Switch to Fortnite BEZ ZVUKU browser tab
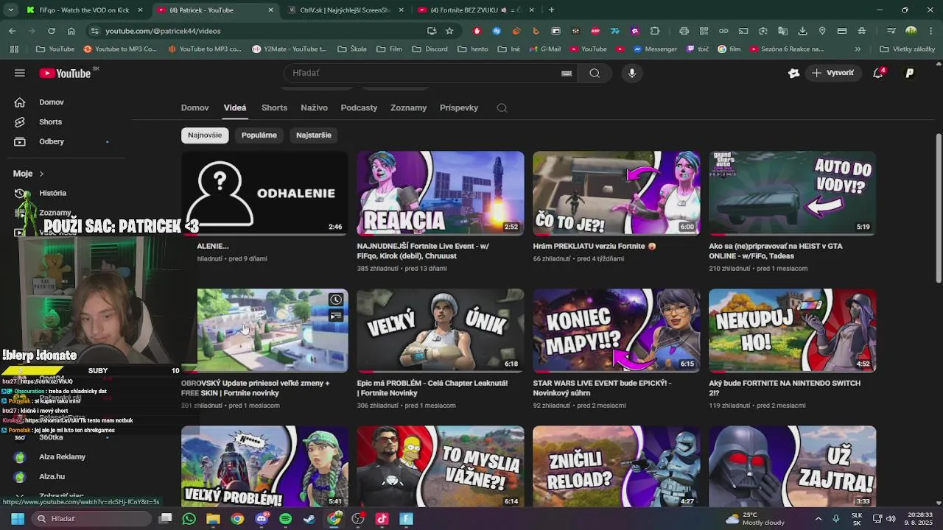Screen dimensions: 943x530 click(x=474, y=10)
